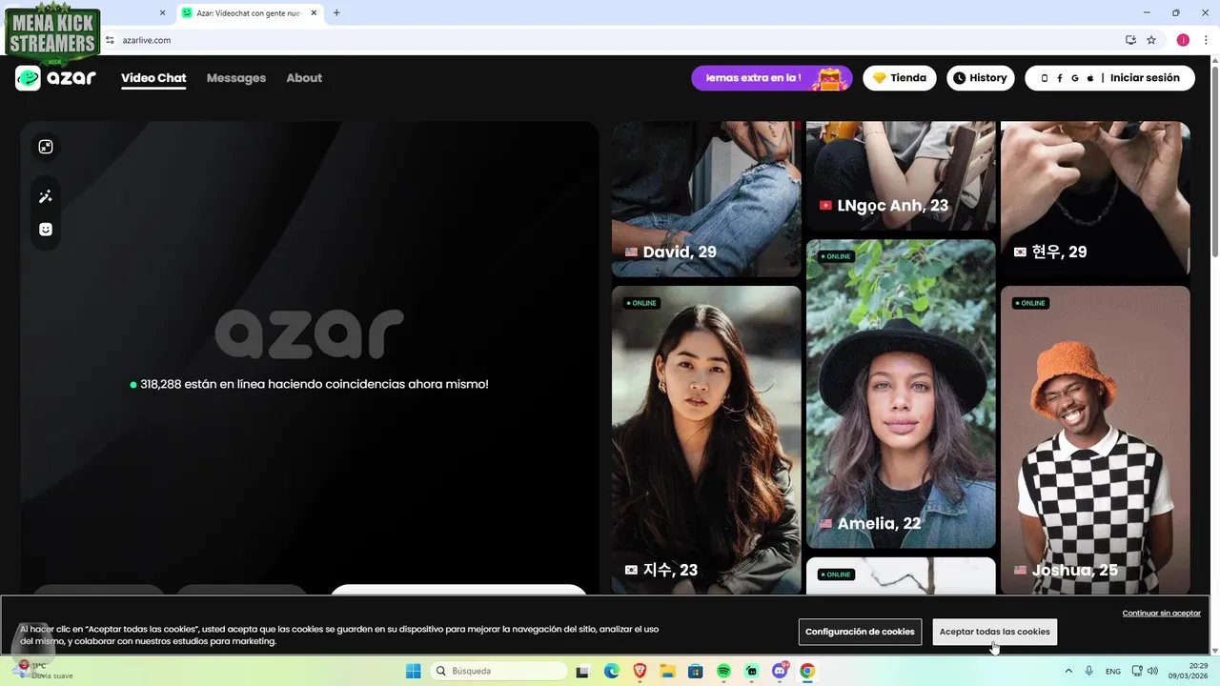Click the page vertical scrollbar
This screenshot has height=686, width=1220.
tap(1214, 161)
